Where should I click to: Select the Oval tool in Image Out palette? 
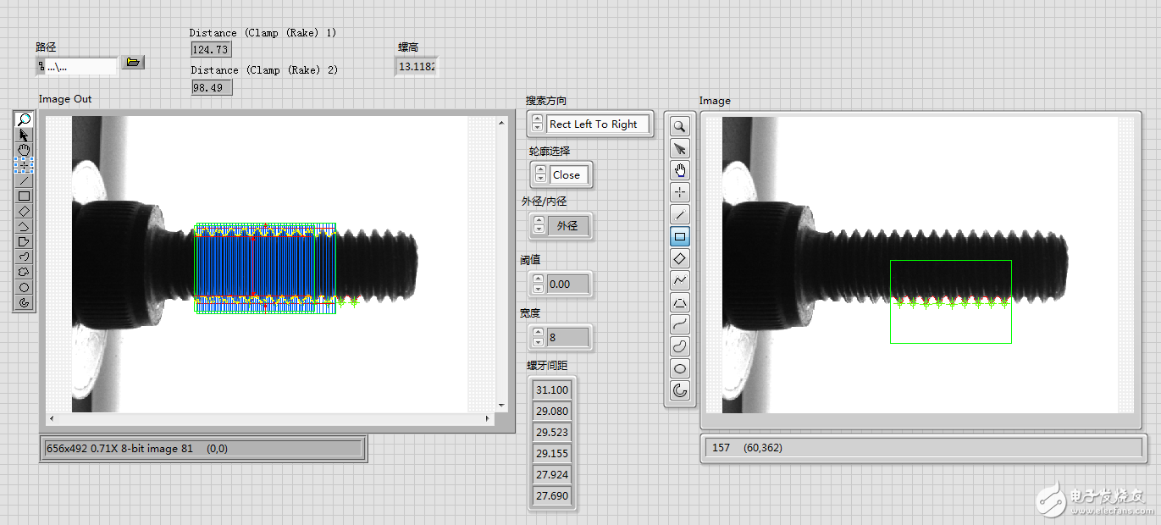click(x=25, y=287)
